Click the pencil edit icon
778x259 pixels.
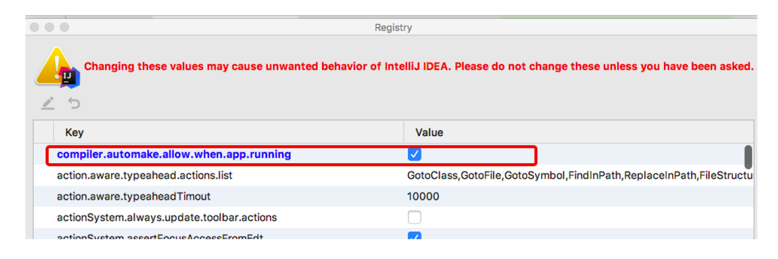[48, 103]
